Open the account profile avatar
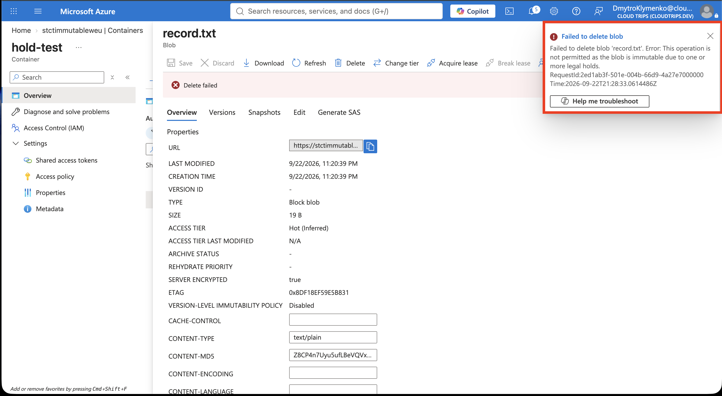Image resolution: width=722 pixels, height=396 pixels. click(x=707, y=11)
